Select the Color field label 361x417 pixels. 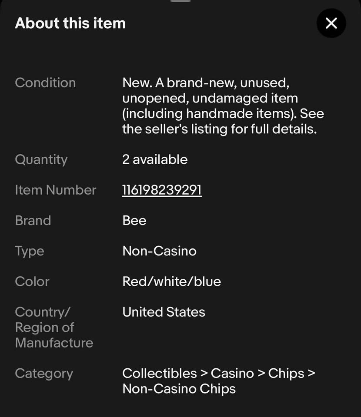[x=32, y=281]
